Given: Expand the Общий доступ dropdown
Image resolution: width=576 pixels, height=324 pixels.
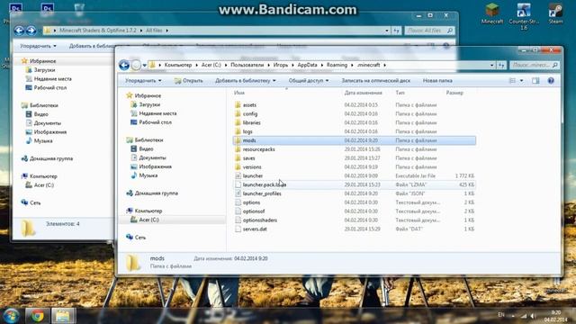Looking at the screenshot, I should (x=308, y=80).
